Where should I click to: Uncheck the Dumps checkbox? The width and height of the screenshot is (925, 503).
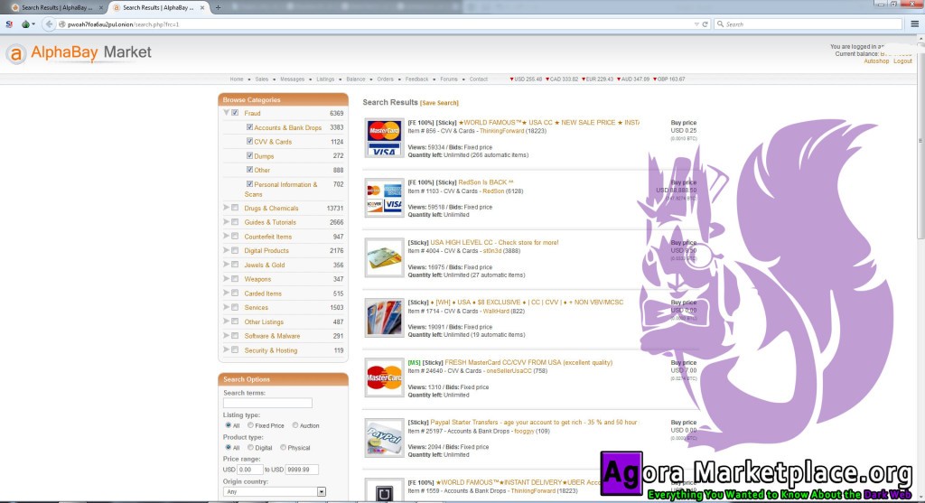pos(249,155)
